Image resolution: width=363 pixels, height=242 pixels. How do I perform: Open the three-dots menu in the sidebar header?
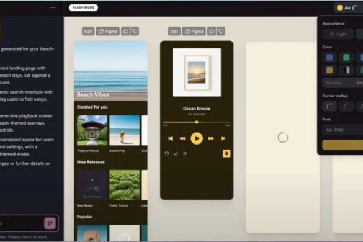click(52, 7)
